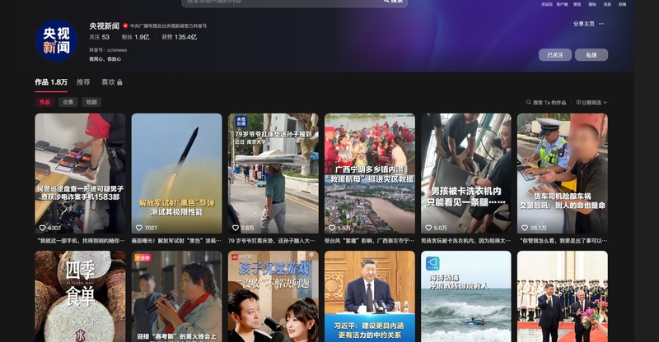
Task: Click the heart icon on 2.8万 likes video
Action: (x=236, y=228)
